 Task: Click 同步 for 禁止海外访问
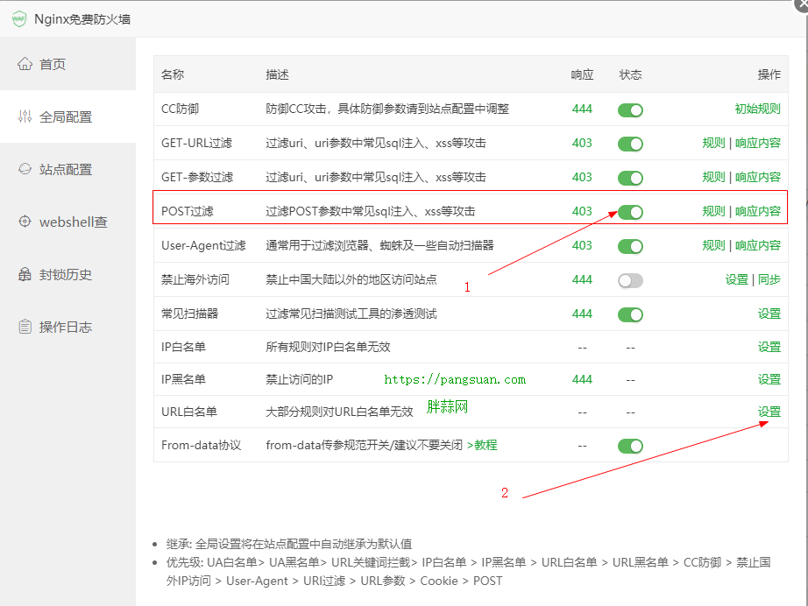769,279
